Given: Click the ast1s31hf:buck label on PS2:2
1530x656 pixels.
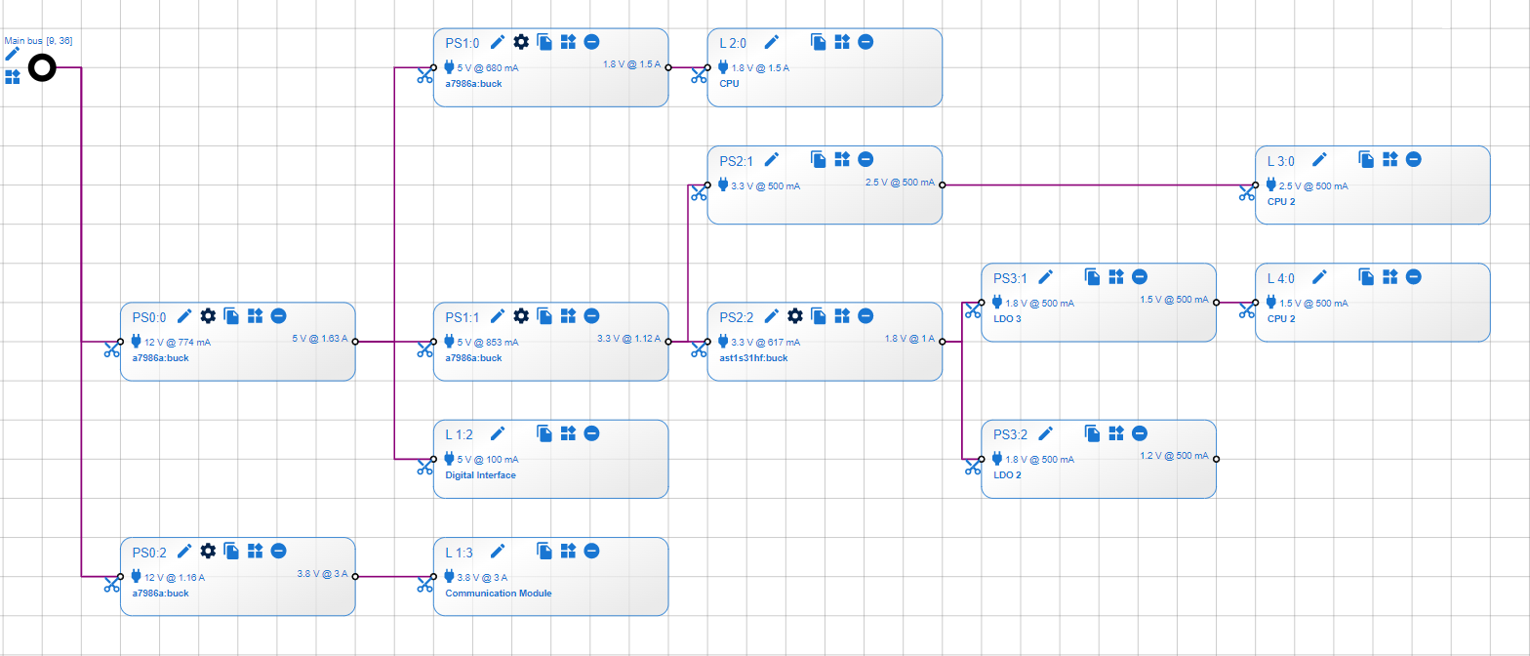Looking at the screenshot, I should pos(753,358).
